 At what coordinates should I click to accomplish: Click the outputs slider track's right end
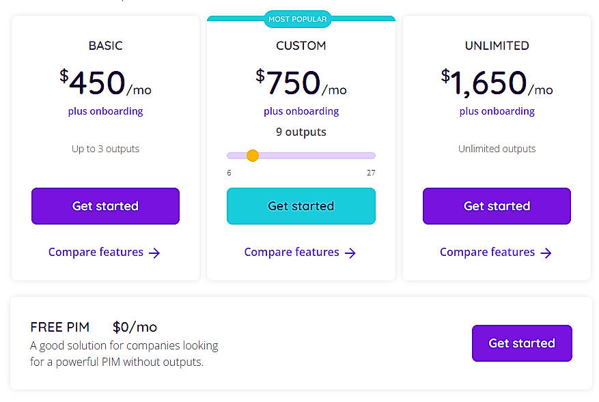(x=372, y=156)
